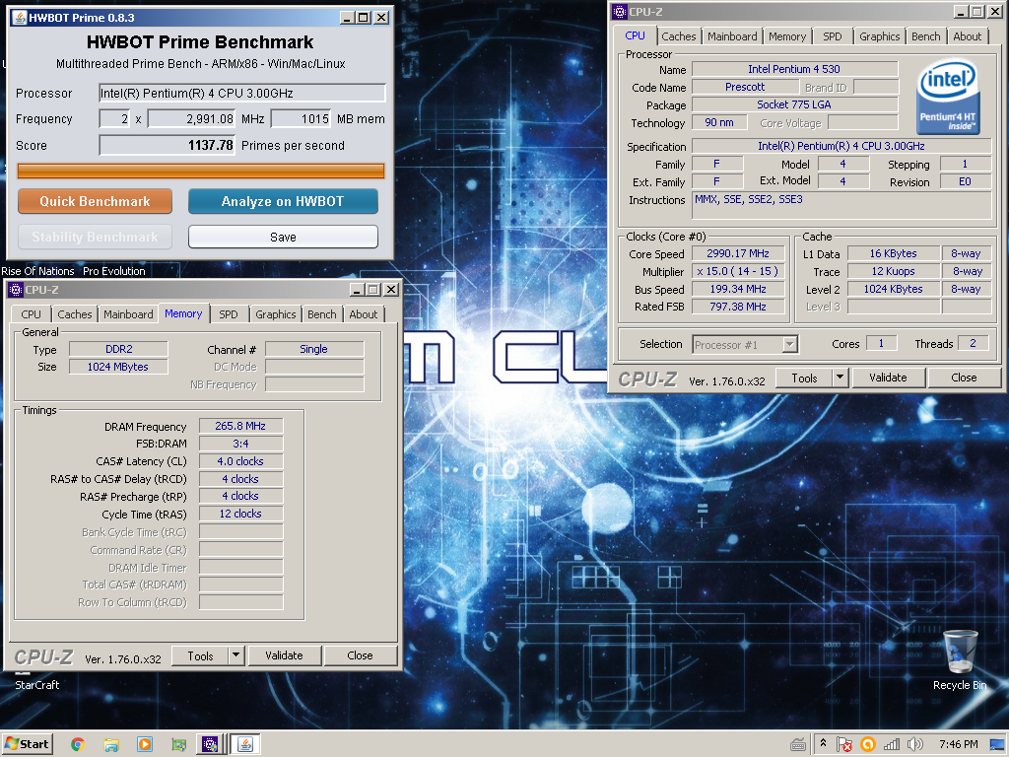Image resolution: width=1009 pixels, height=757 pixels.
Task: Click Tools button in processor CPU-Z window
Action: (x=804, y=378)
